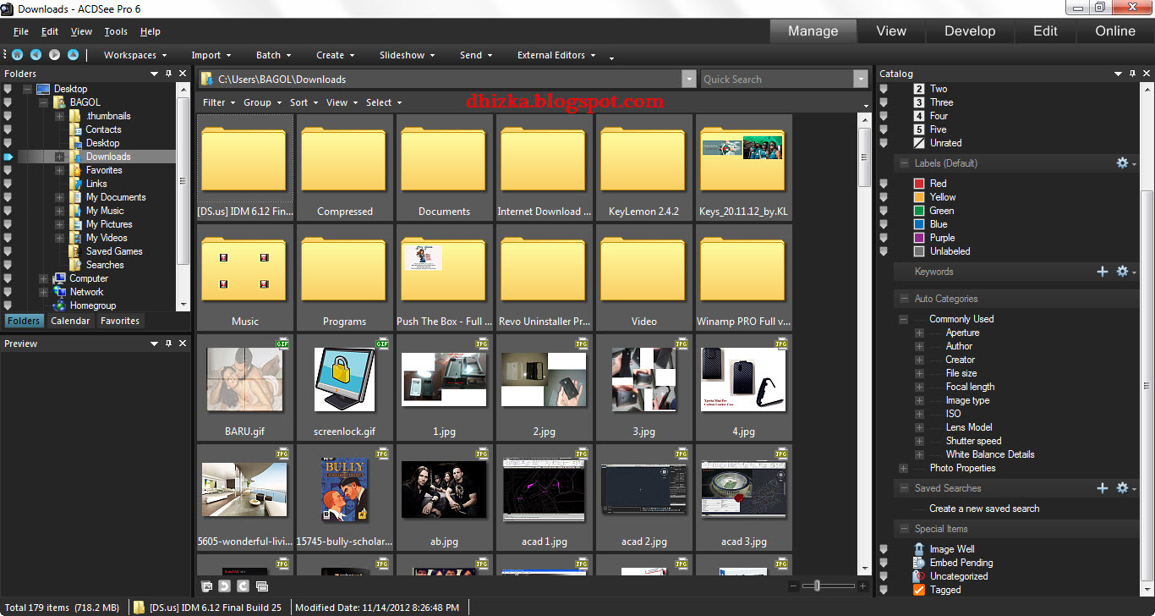Open the Sort dropdown

point(304,102)
